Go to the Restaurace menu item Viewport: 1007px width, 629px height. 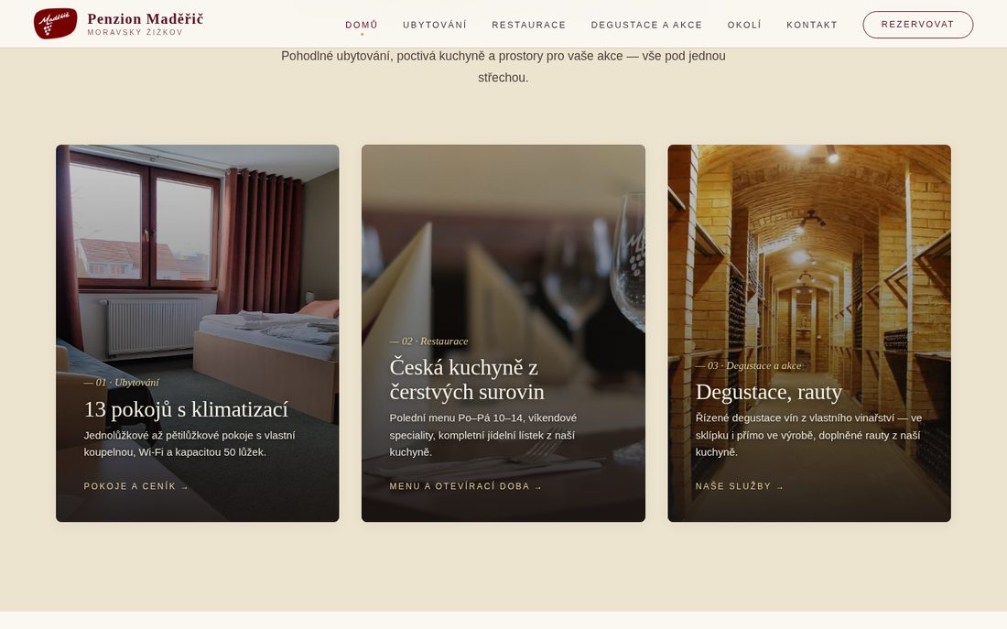pyautogui.click(x=529, y=25)
